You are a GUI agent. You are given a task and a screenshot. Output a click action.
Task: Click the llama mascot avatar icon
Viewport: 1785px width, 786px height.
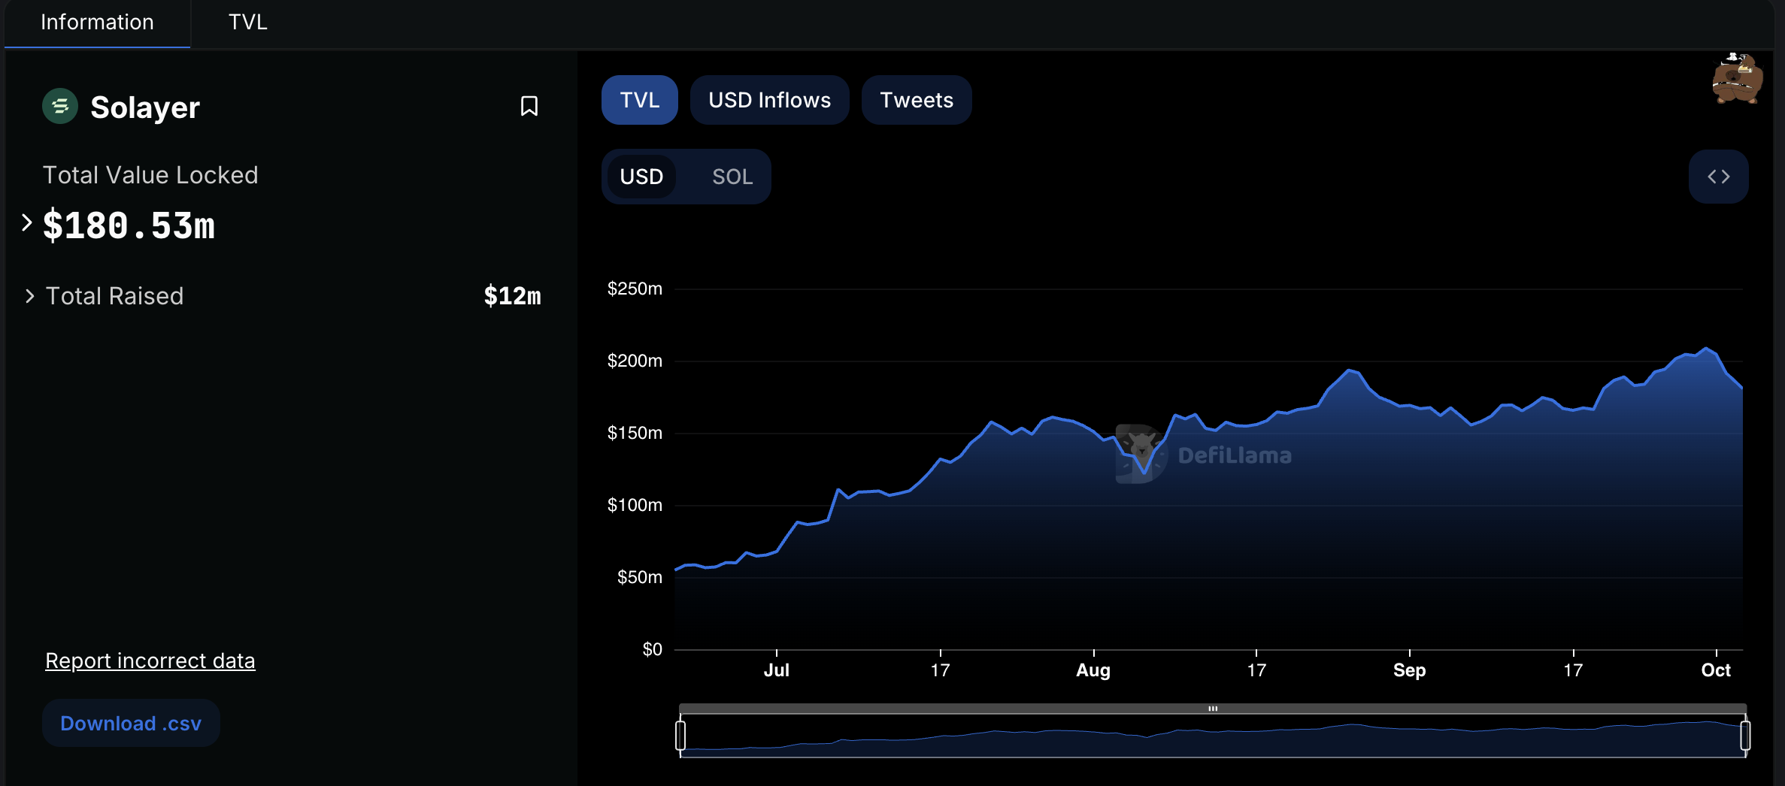pos(1736,79)
